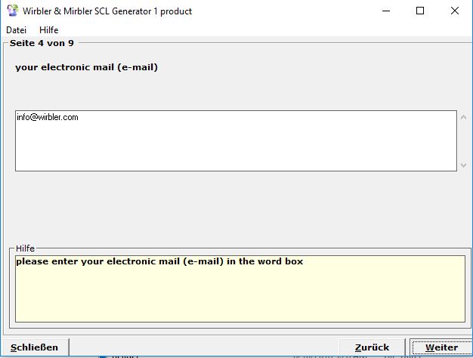This screenshot has height=358, width=473.
Task: Click the 'Seite 4 von 9' page indicator
Action: tap(42, 43)
